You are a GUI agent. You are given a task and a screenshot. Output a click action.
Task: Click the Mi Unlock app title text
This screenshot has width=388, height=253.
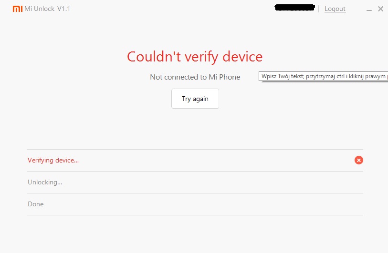(40, 9)
